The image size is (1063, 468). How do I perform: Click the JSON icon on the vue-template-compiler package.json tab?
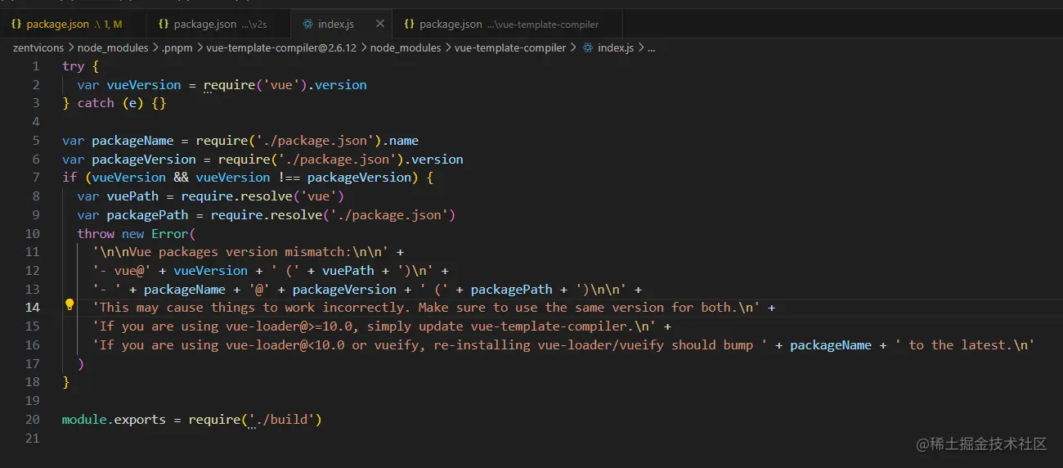tap(409, 25)
